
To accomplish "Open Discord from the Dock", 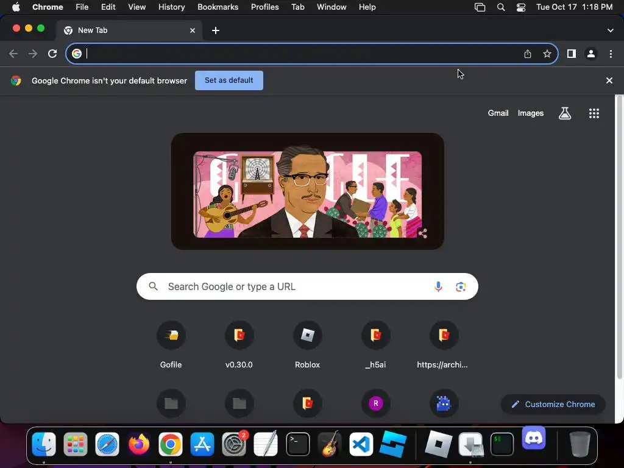I will (x=534, y=438).
